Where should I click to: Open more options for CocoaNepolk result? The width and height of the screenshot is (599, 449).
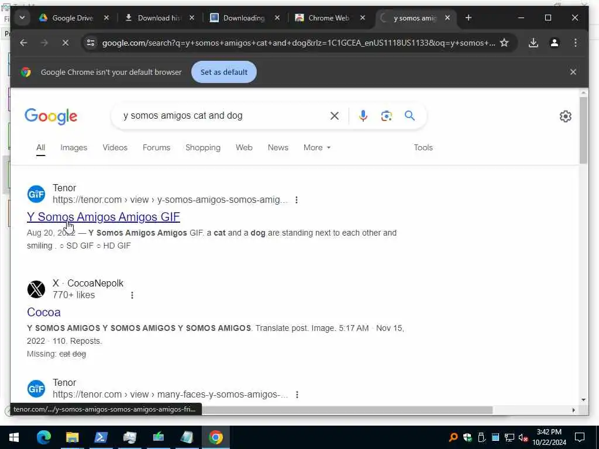[x=132, y=295]
